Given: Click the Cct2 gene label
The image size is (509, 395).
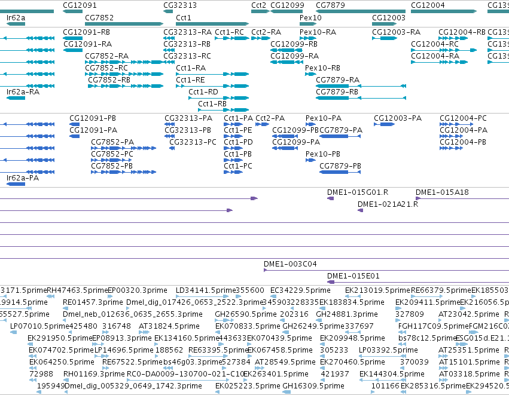Looking at the screenshot, I should 259,5.
